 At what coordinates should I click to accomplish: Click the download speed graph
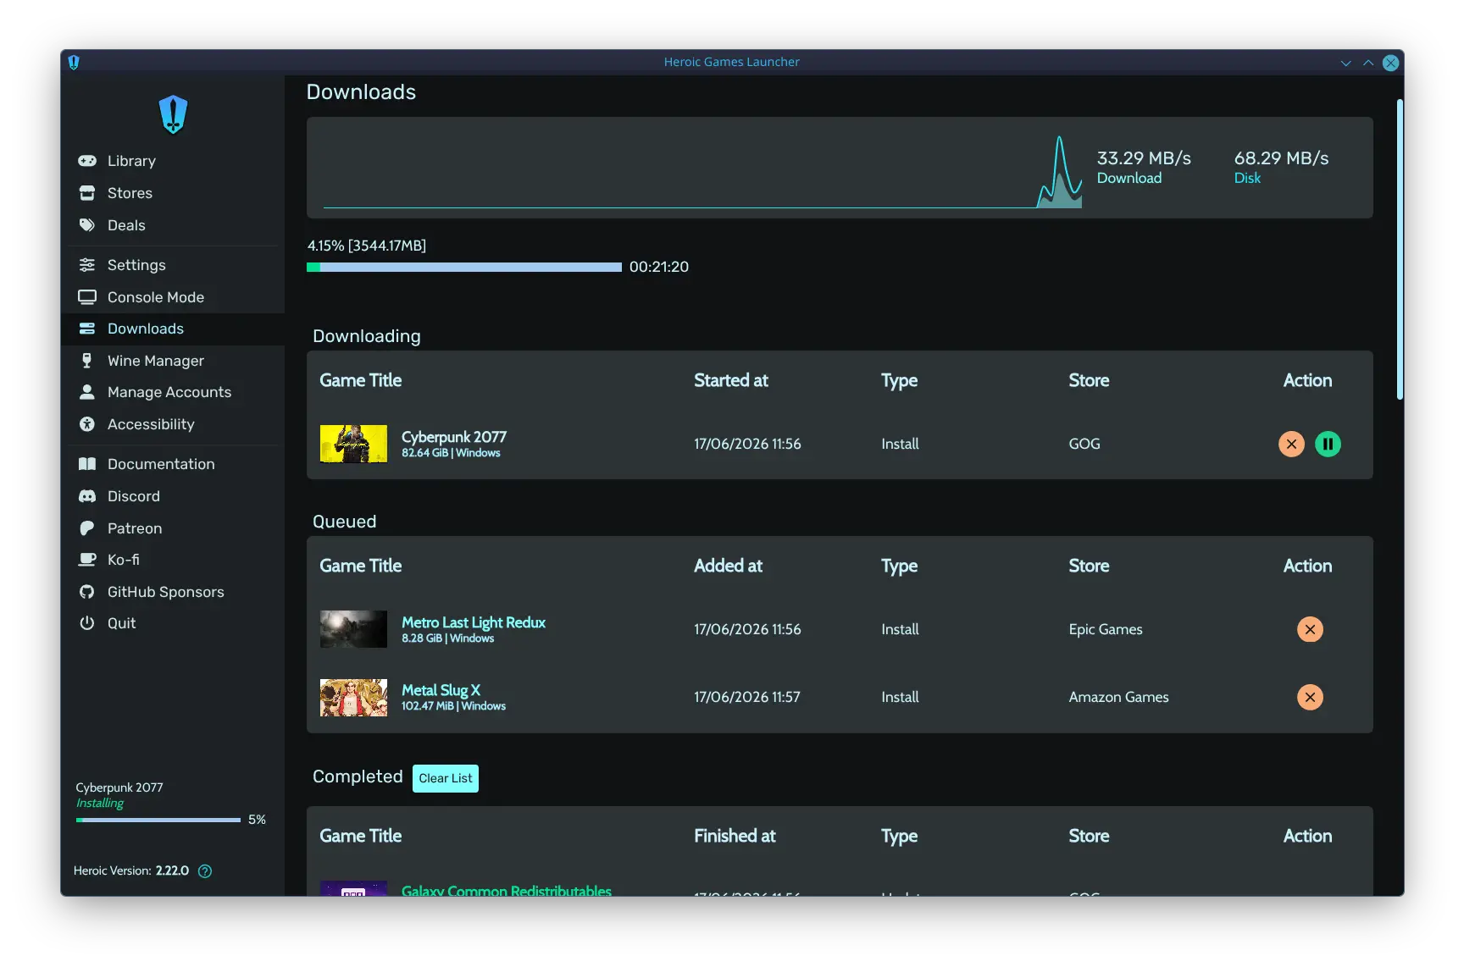[x=702, y=172]
